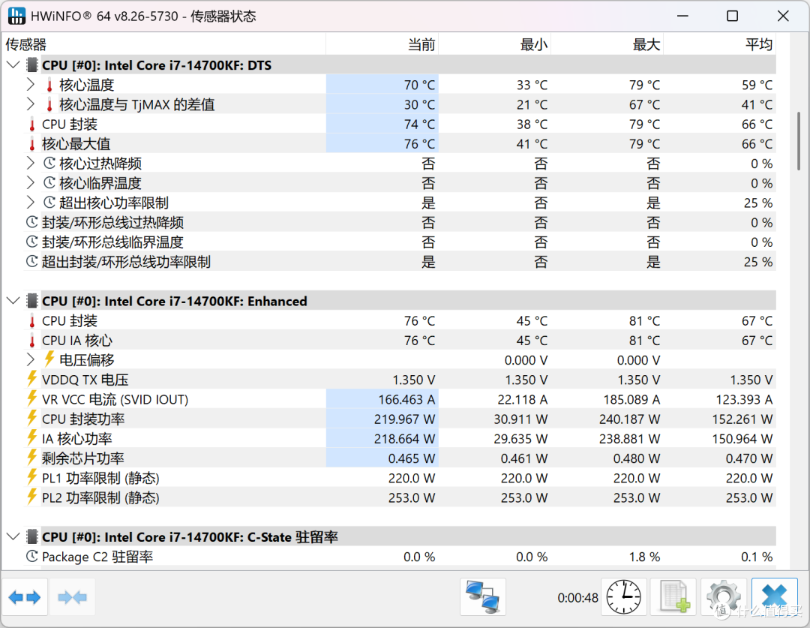
Task: Click the vertical scrollbar thumb
Action: 799,140
